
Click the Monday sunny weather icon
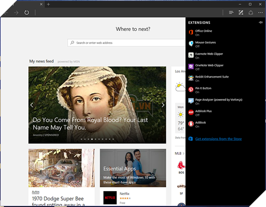tap(181, 115)
